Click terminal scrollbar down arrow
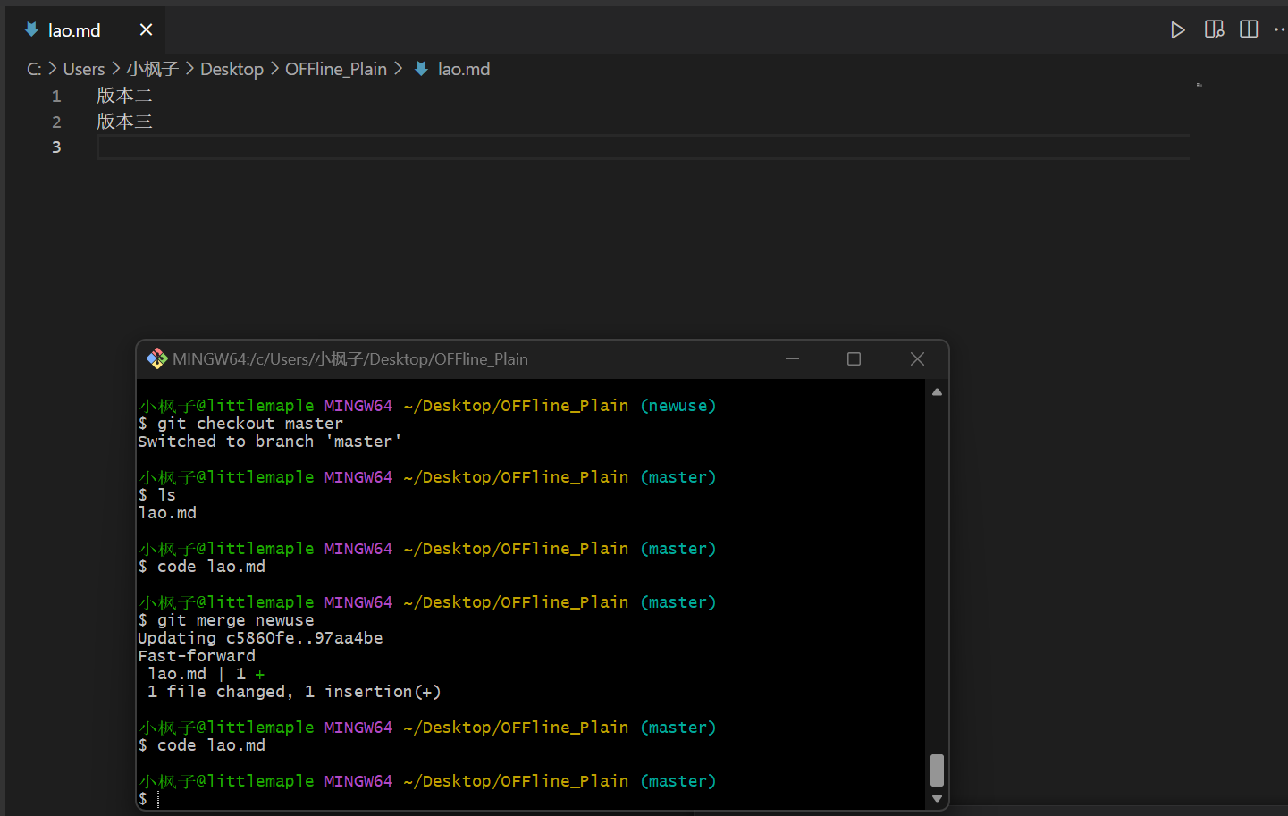The image size is (1288, 816). [937, 799]
